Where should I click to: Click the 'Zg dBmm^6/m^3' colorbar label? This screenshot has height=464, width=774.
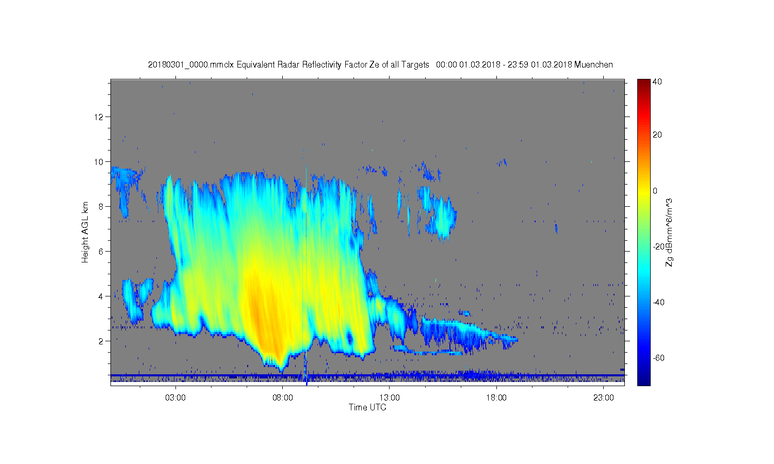[x=669, y=232]
